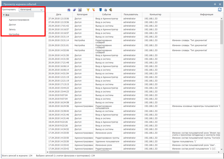Collapse the Все tree node
The height and width of the screenshot is (159, 224).
[x=4, y=15]
